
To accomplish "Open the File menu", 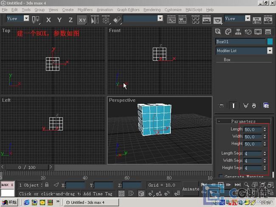I will pyautogui.click(x=5, y=10).
